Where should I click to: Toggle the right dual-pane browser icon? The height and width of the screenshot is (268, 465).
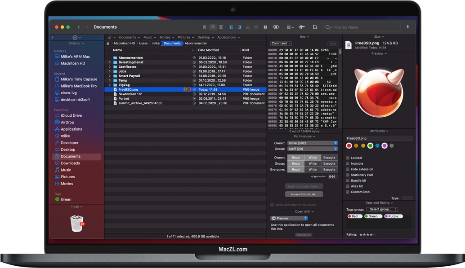coord(239,27)
